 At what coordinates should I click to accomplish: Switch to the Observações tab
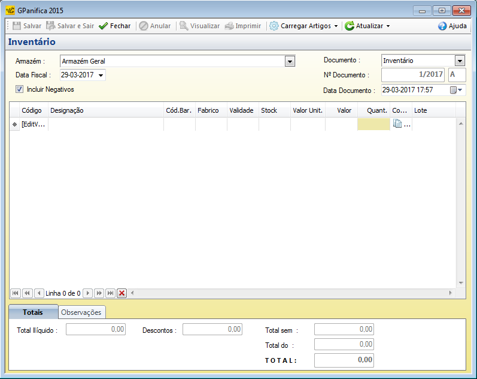point(82,312)
